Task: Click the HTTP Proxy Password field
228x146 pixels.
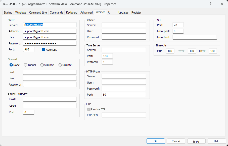Action: (x=124, y=89)
